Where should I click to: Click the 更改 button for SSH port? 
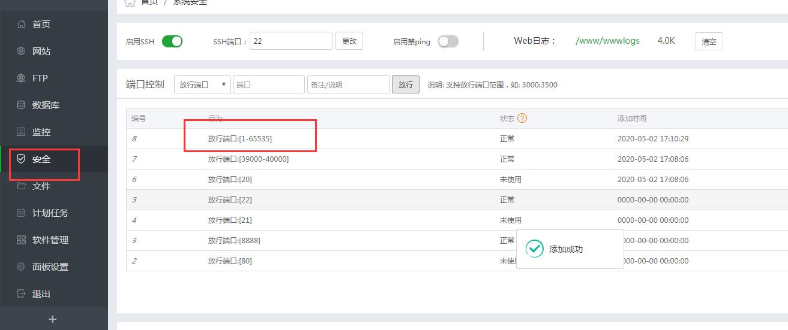click(349, 41)
